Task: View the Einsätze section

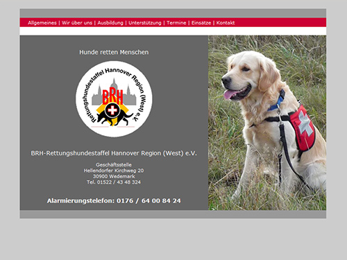Action: pyautogui.click(x=201, y=23)
